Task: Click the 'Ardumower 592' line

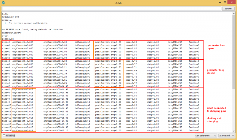Action: [10, 17]
